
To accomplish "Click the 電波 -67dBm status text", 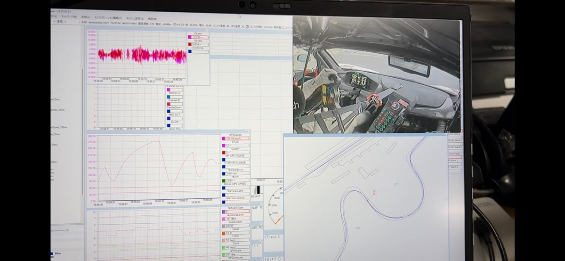I will pyautogui.click(x=163, y=25).
